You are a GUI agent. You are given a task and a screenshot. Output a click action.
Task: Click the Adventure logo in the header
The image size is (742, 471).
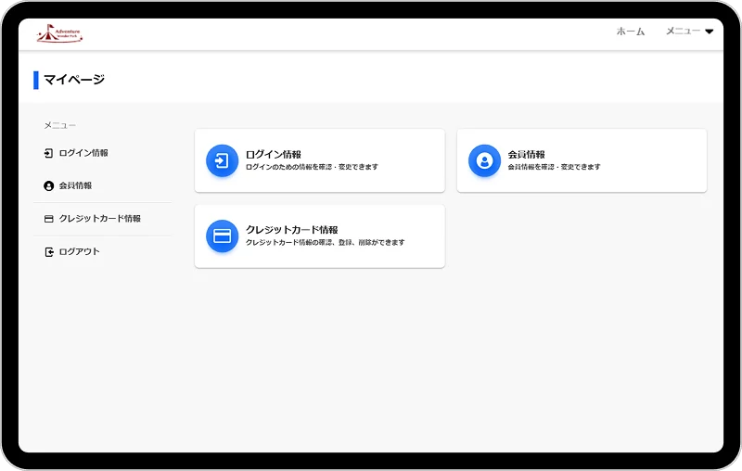[x=59, y=34]
